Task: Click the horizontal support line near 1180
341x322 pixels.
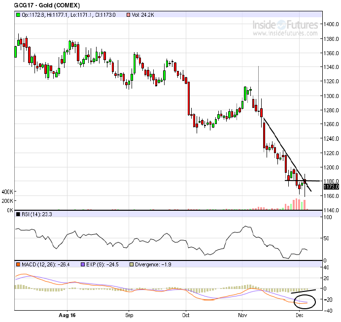Action: (x=296, y=181)
